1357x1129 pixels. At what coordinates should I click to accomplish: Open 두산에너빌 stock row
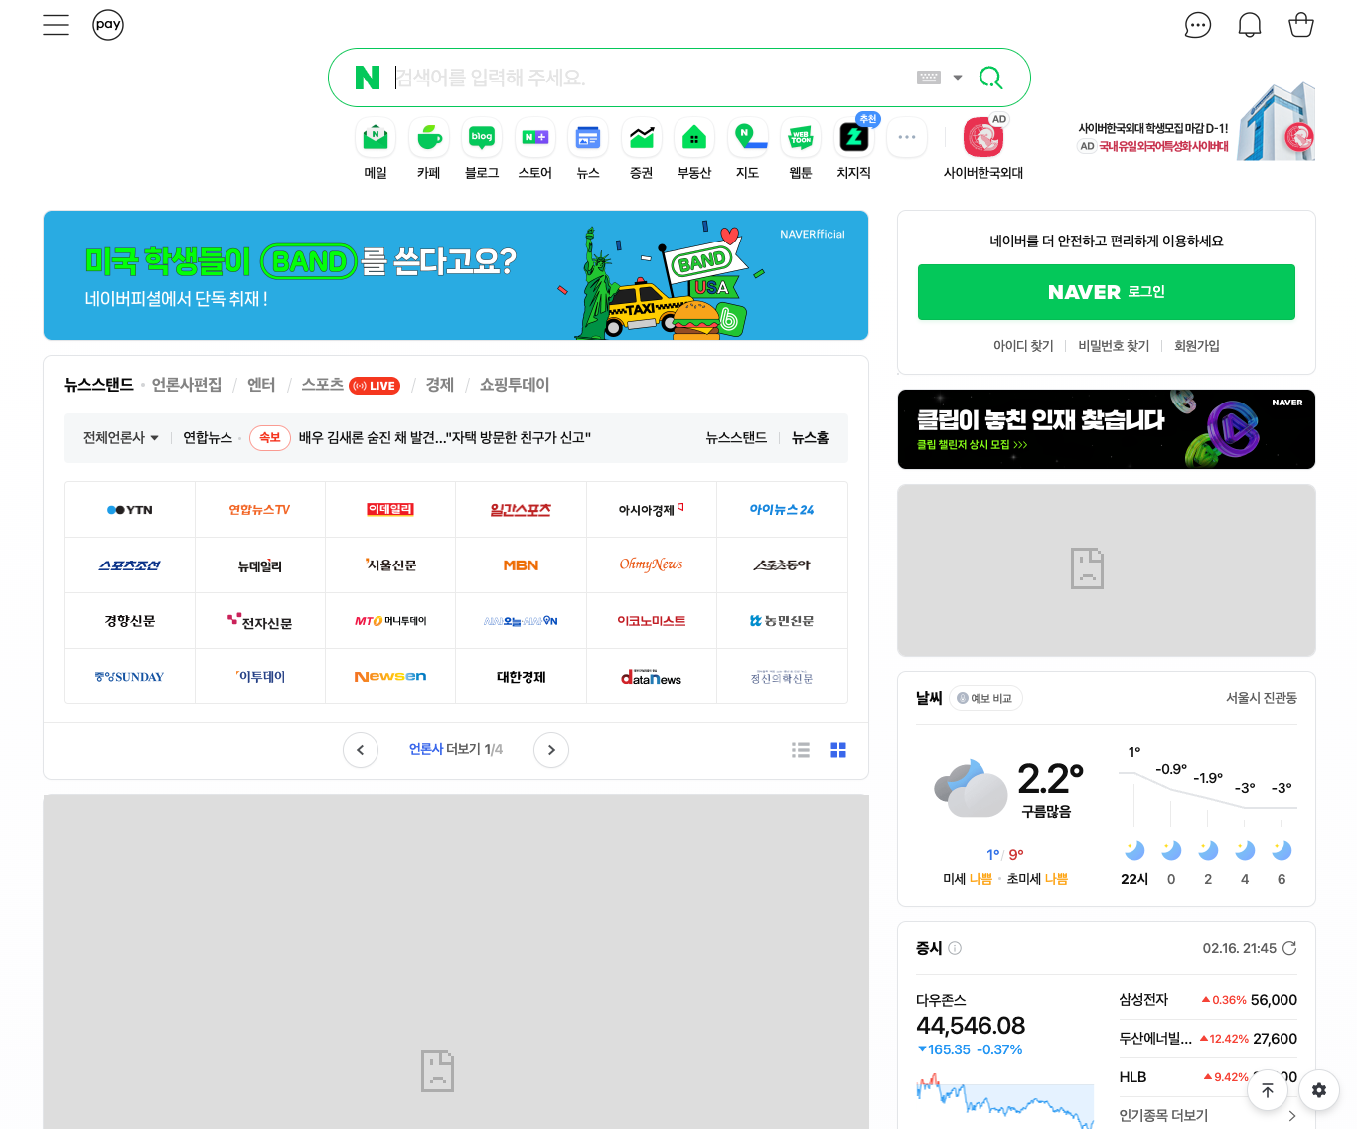1208,1039
